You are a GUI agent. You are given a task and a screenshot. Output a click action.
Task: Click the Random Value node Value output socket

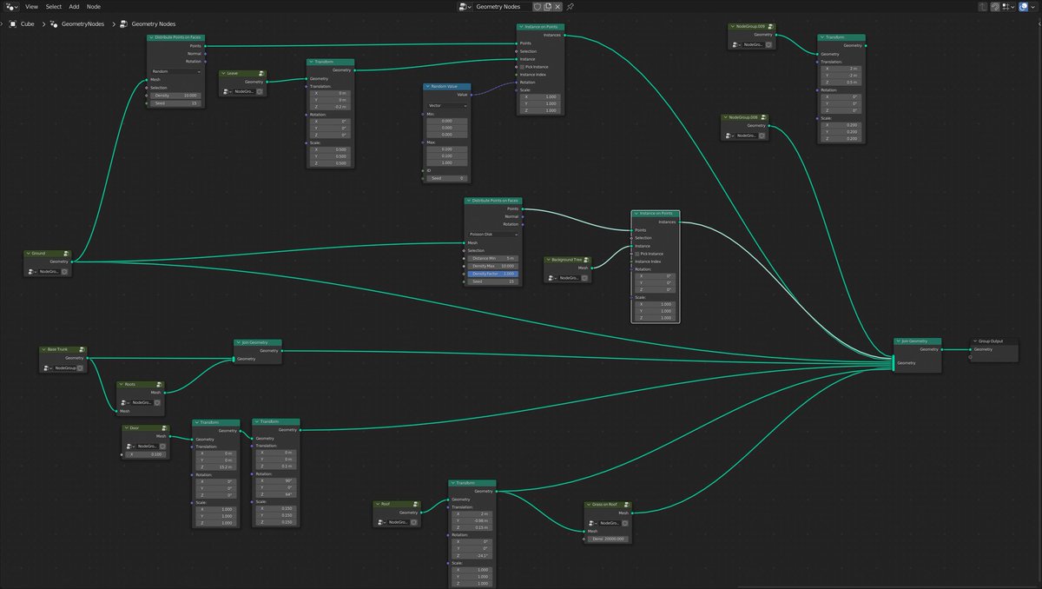tap(472, 95)
